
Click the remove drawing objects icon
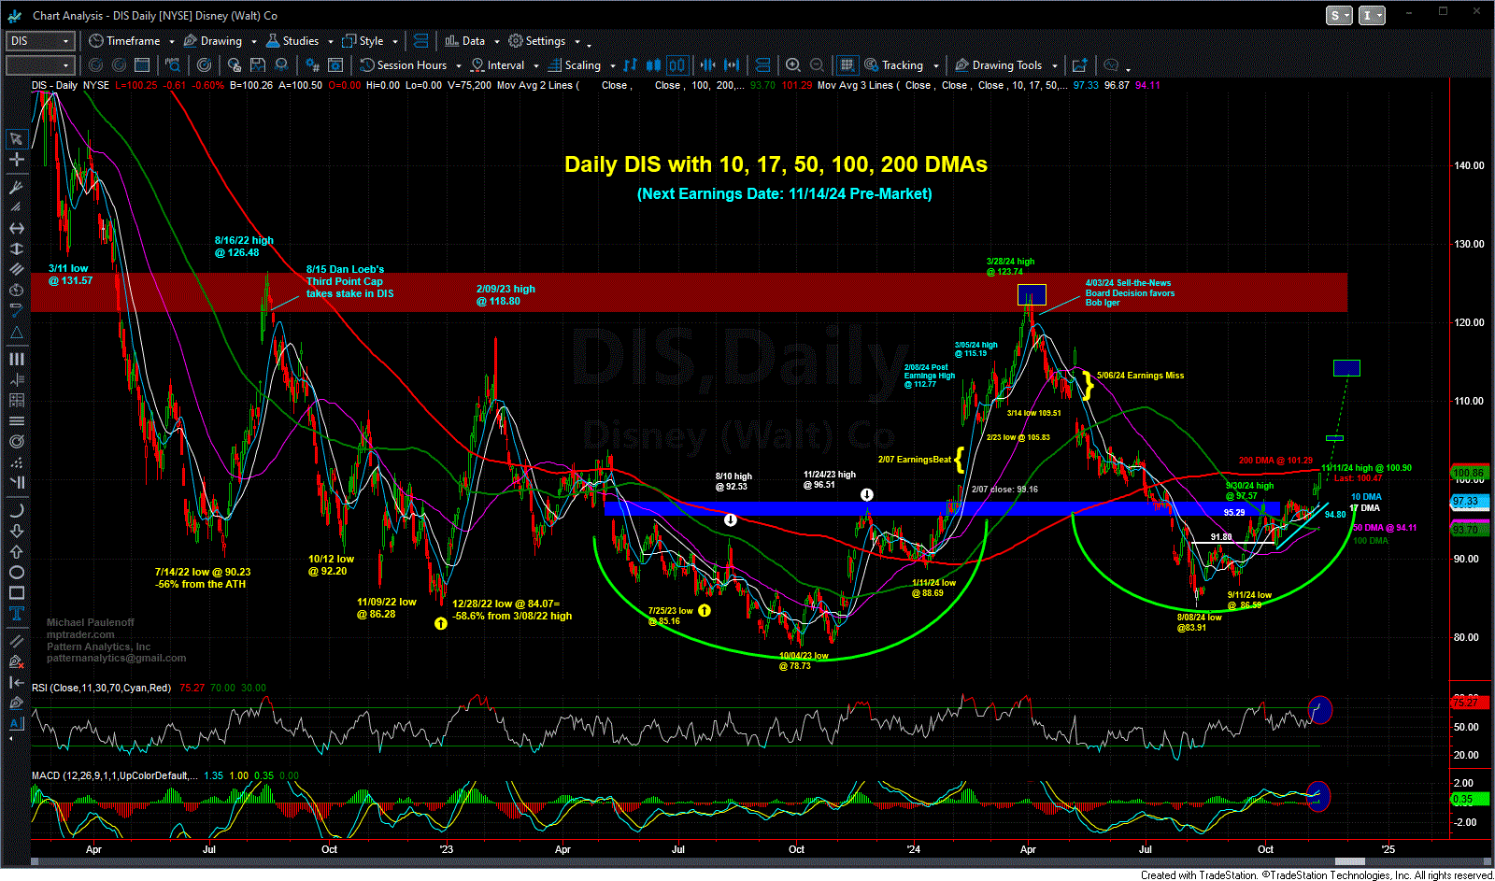pos(16,661)
